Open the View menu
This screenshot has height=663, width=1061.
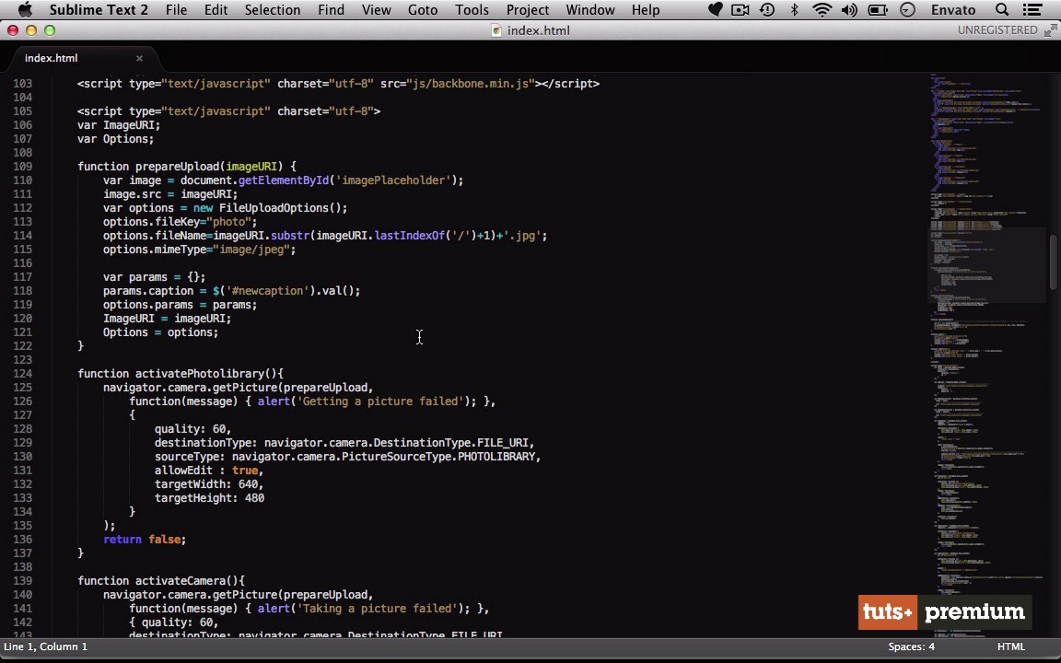point(376,9)
